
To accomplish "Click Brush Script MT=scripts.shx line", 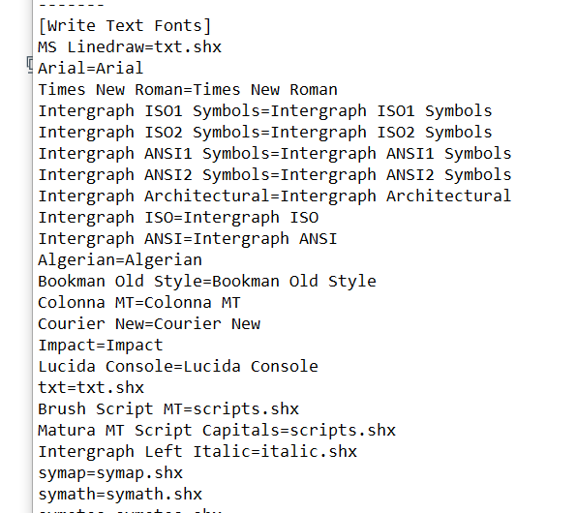I will pyautogui.click(x=168, y=409).
